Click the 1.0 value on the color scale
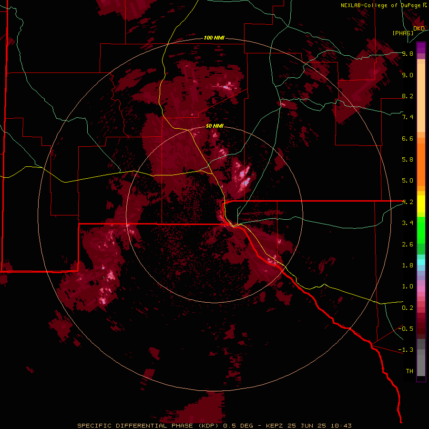Image resolution: width=429 pixels, height=429 pixels. tap(408, 286)
